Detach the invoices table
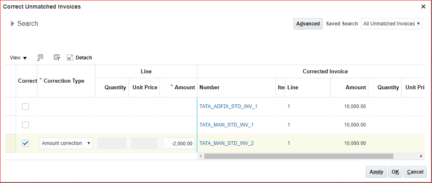This screenshot has width=432, height=183. [79, 58]
